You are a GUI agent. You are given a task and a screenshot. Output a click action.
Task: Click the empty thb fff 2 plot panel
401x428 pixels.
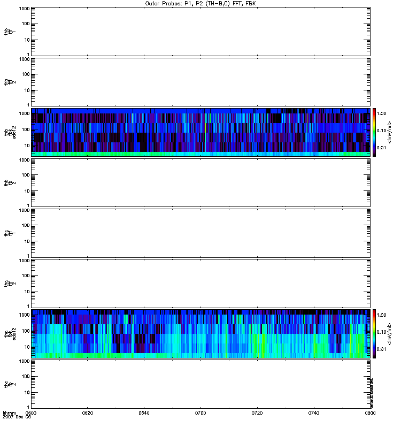coord(201,82)
